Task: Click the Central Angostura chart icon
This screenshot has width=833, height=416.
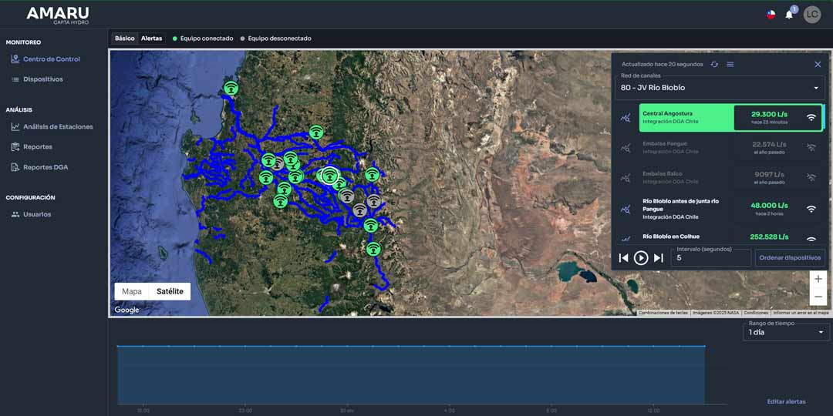Action: click(626, 118)
